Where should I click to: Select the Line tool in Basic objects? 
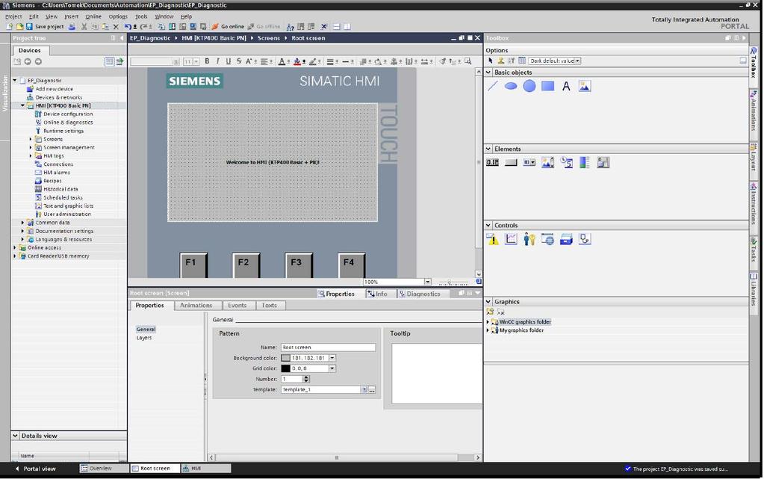pos(493,87)
